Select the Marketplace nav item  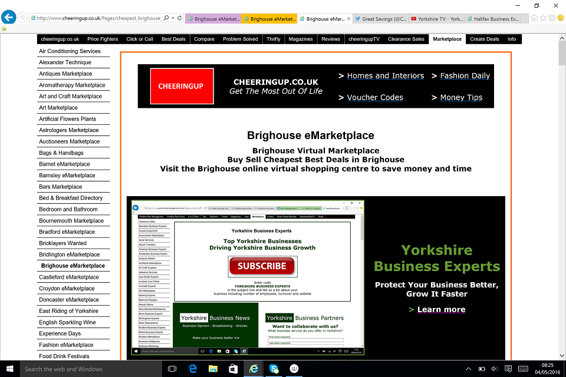tap(447, 39)
